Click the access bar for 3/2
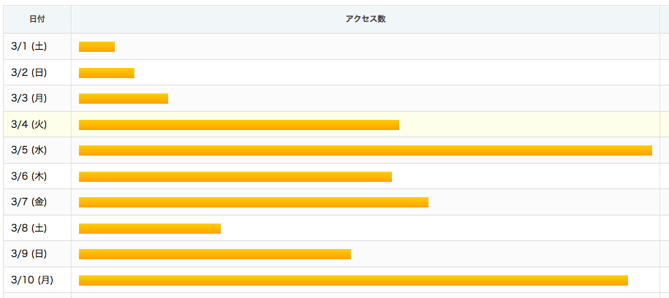 click(x=107, y=73)
